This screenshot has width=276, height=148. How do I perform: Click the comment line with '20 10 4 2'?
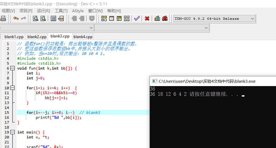(x=61, y=54)
